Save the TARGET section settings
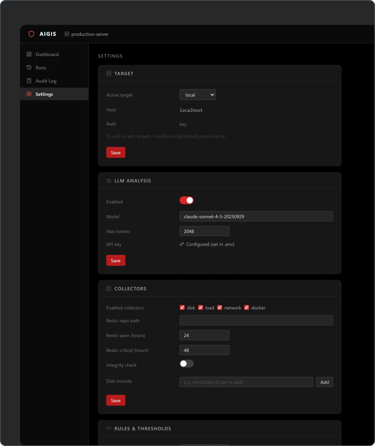 116,152
